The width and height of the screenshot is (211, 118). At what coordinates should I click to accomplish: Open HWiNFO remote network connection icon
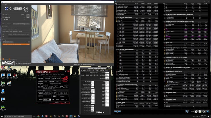[x=187, y=112]
